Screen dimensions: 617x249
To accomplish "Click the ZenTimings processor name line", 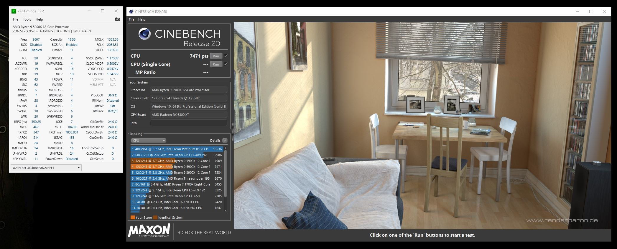I will pyautogui.click(x=41, y=27).
